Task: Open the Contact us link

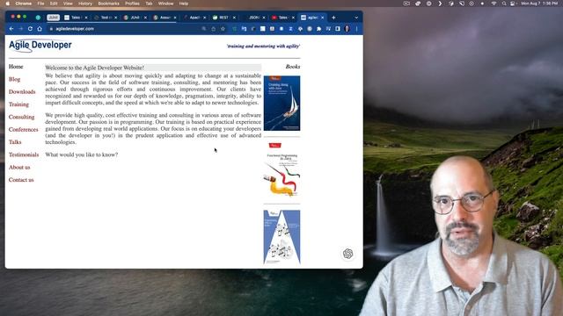Action: pyautogui.click(x=21, y=179)
